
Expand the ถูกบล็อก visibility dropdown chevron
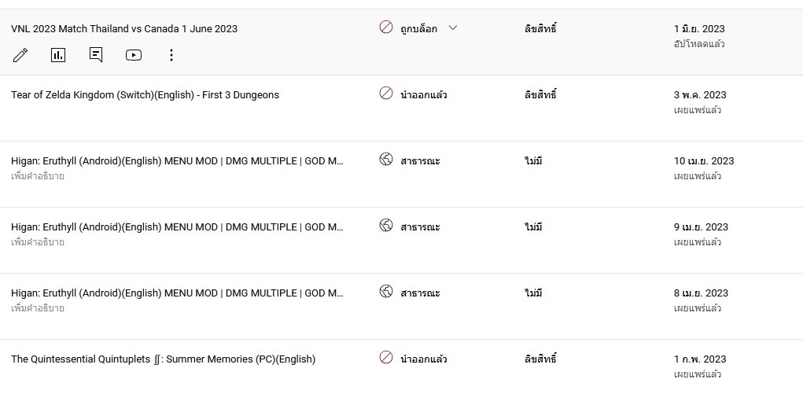coord(453,28)
